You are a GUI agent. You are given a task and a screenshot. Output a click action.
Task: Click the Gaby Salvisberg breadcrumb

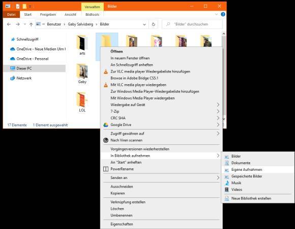80,24
